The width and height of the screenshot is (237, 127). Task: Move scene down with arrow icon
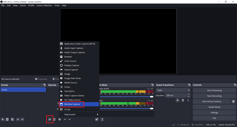[23, 119]
